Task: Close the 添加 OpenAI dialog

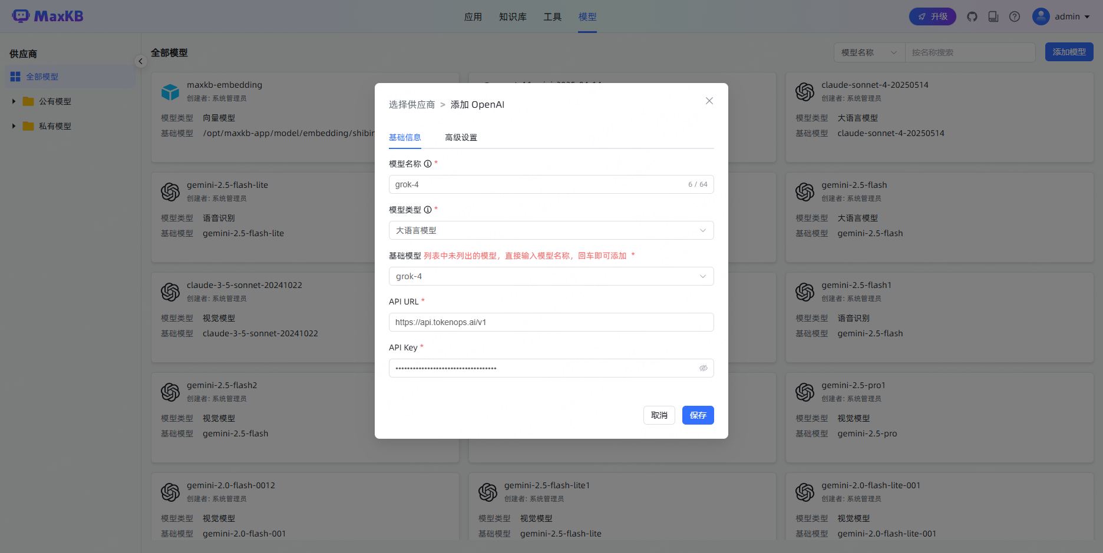Action: 709,101
